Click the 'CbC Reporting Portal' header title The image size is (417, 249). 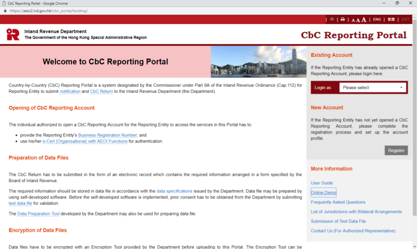tap(353, 35)
